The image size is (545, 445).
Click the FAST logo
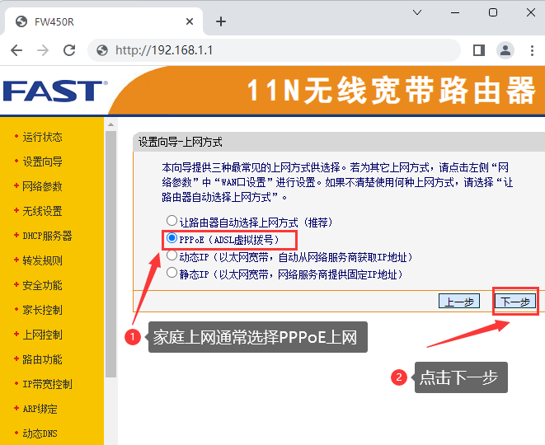pos(55,91)
